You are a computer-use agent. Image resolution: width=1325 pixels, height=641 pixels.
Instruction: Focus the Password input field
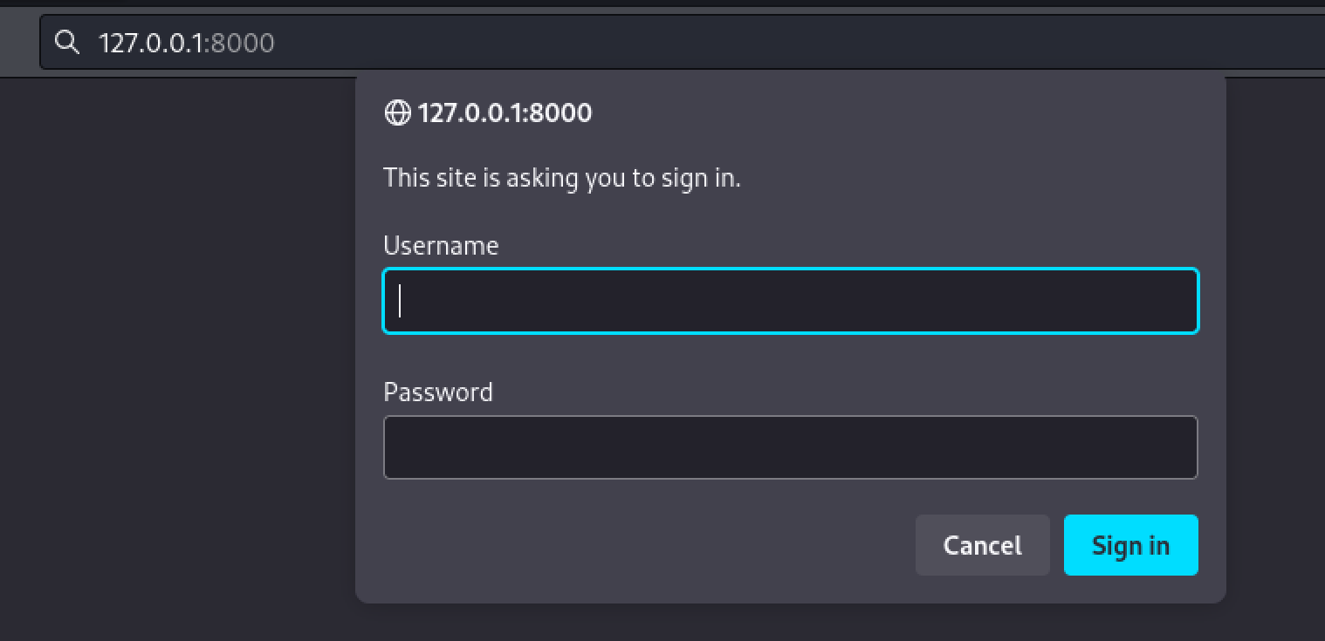pos(790,447)
